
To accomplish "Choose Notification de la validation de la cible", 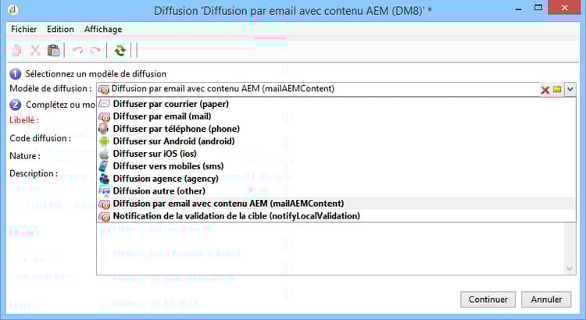I will click(x=336, y=216).
